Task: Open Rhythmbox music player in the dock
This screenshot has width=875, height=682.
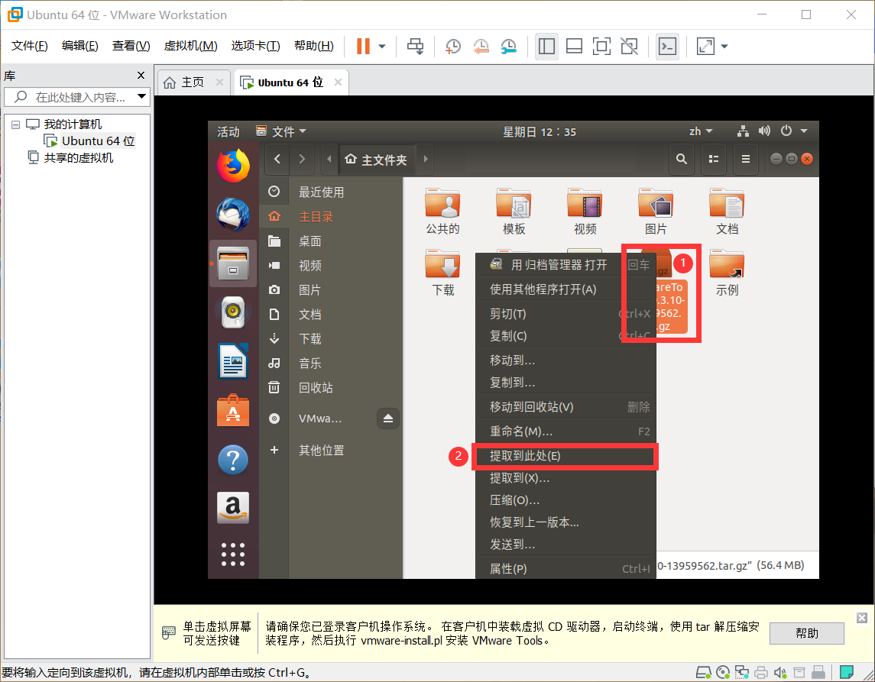Action: pyautogui.click(x=232, y=312)
